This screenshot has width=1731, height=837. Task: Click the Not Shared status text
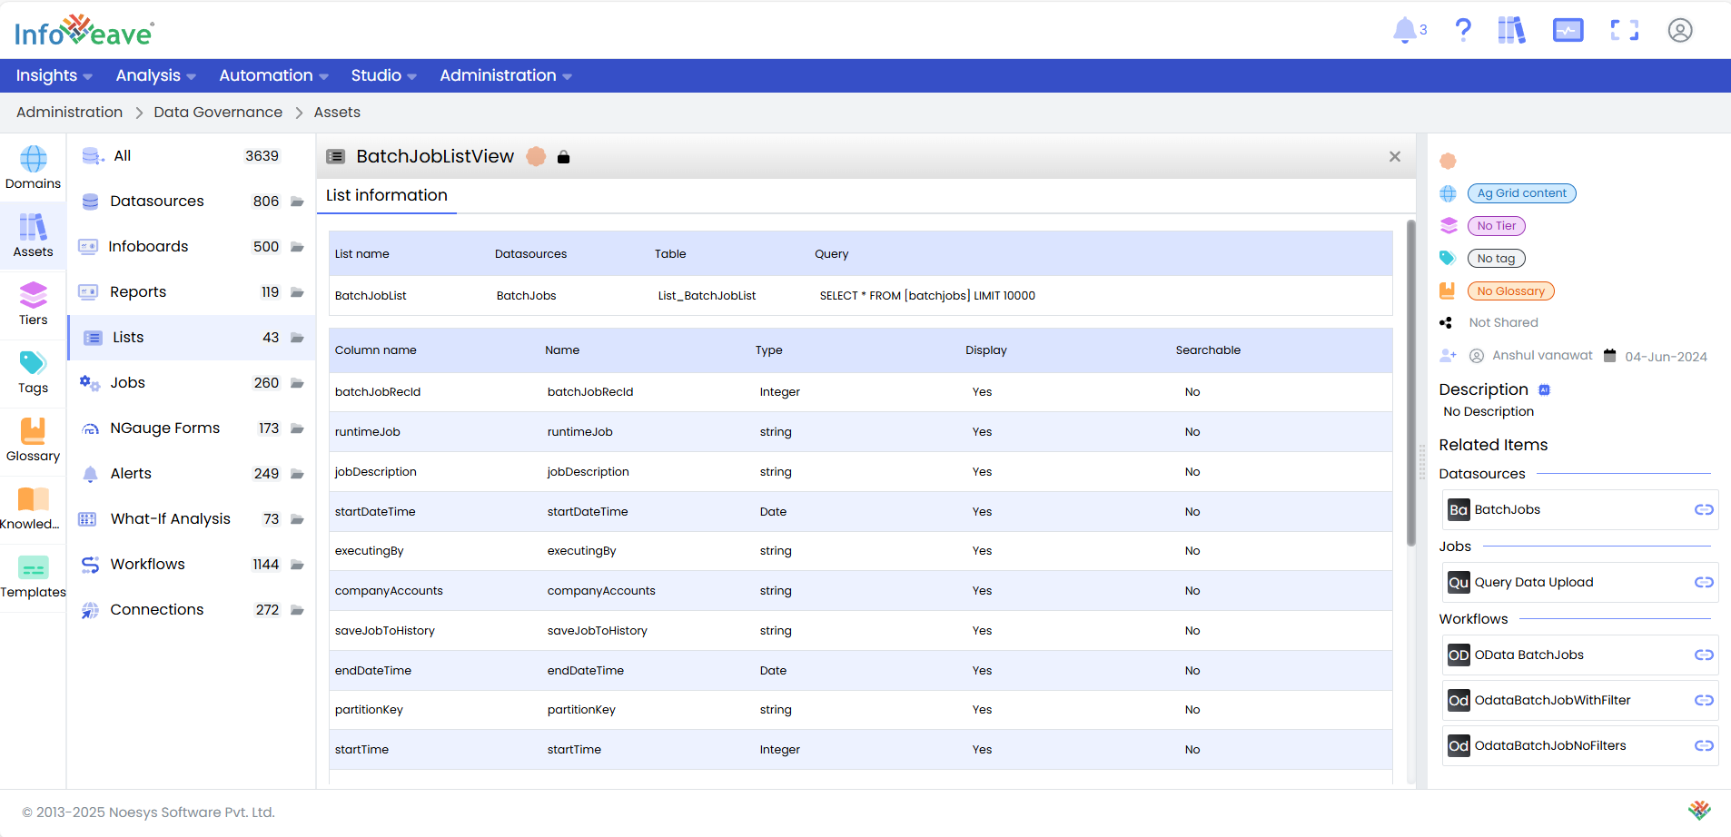click(1503, 322)
